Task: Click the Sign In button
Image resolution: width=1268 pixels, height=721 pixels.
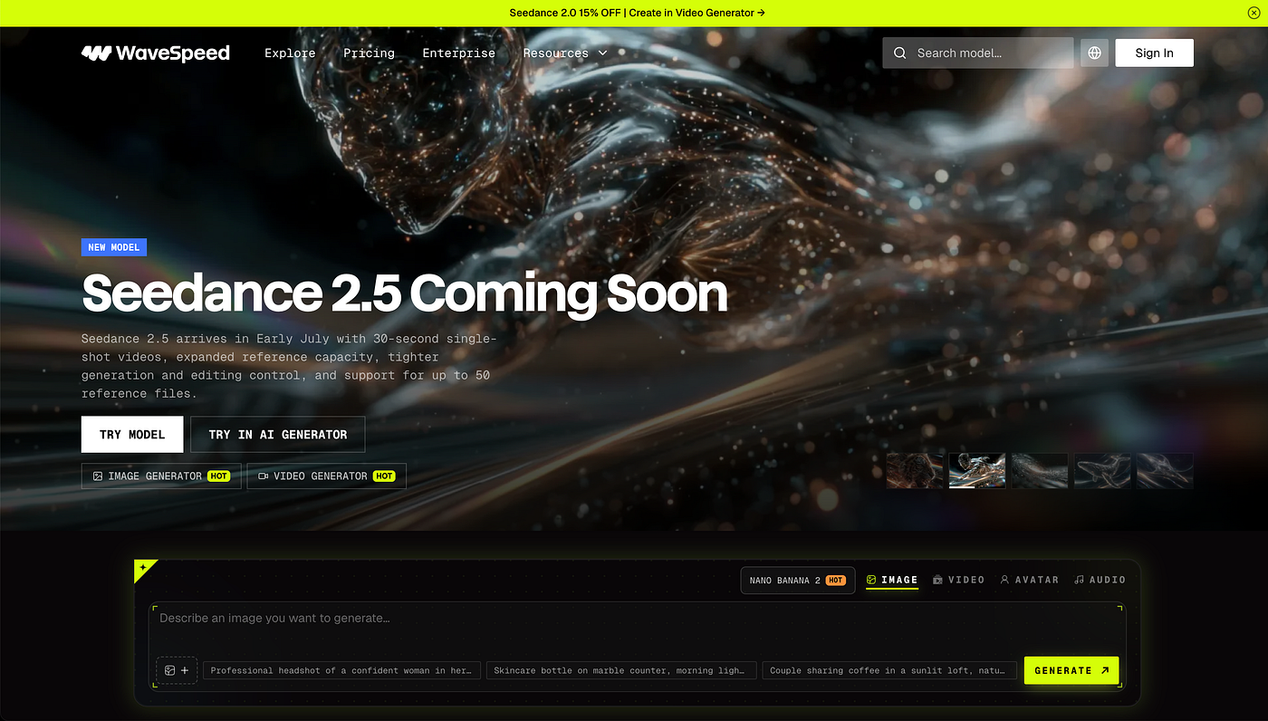Action: (x=1154, y=53)
